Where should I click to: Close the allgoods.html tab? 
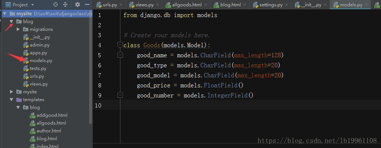click(x=205, y=4)
